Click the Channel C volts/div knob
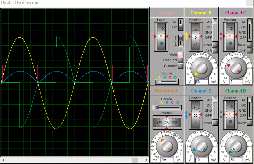254x164 pixels. point(236,68)
